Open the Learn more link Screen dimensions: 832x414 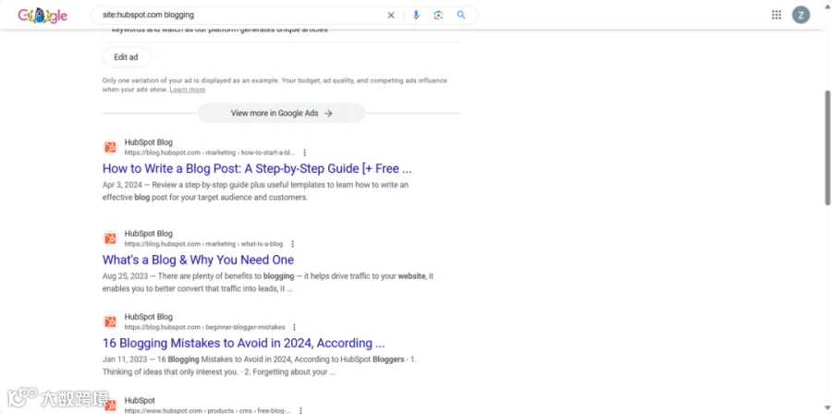[x=188, y=90]
